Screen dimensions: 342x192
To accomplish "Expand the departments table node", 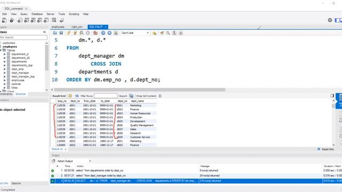I will coord(5,62).
